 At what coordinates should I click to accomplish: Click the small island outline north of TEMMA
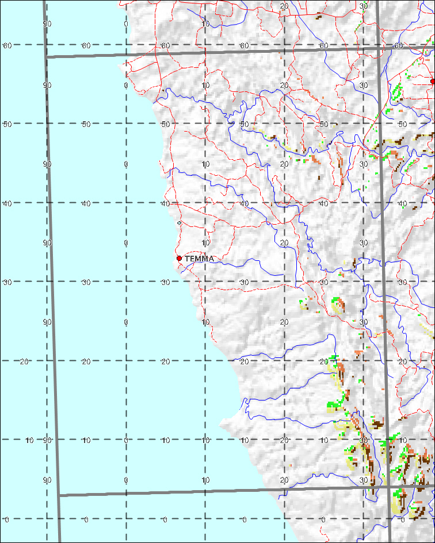(x=179, y=223)
